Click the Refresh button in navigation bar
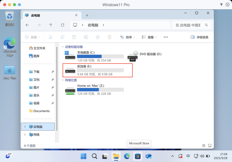Image resolution: width=232 pixels, height=162 pixels. 63,25
